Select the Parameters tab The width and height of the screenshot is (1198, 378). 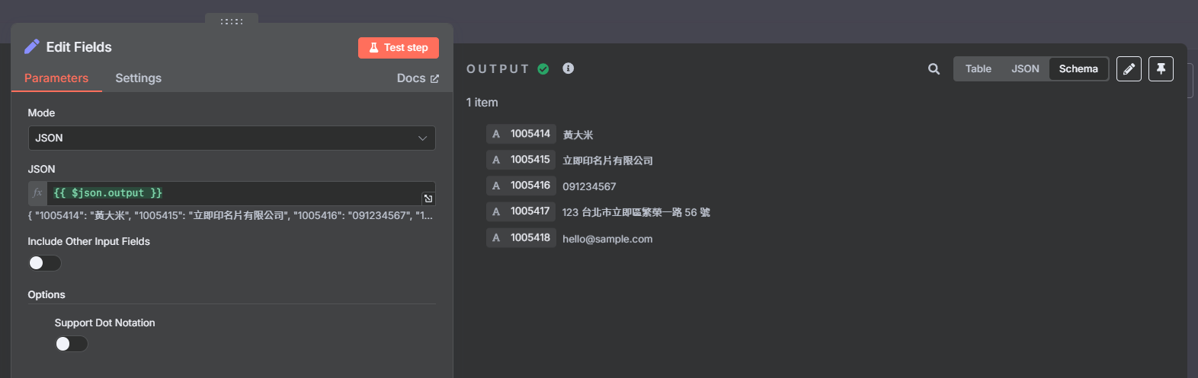(56, 78)
